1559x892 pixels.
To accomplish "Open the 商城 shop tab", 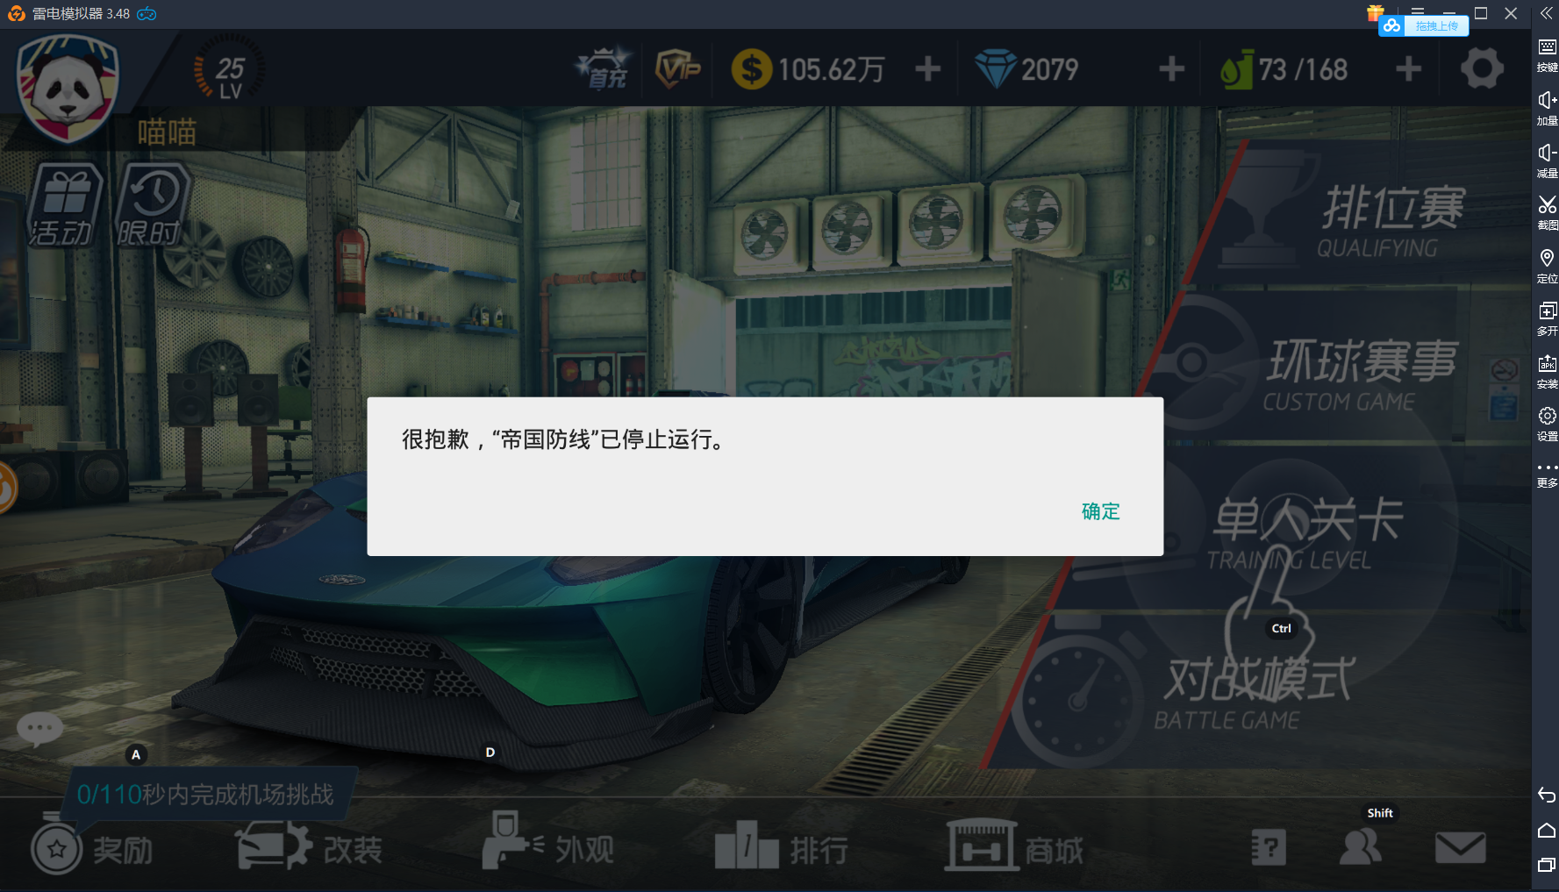I will pos(1014,847).
